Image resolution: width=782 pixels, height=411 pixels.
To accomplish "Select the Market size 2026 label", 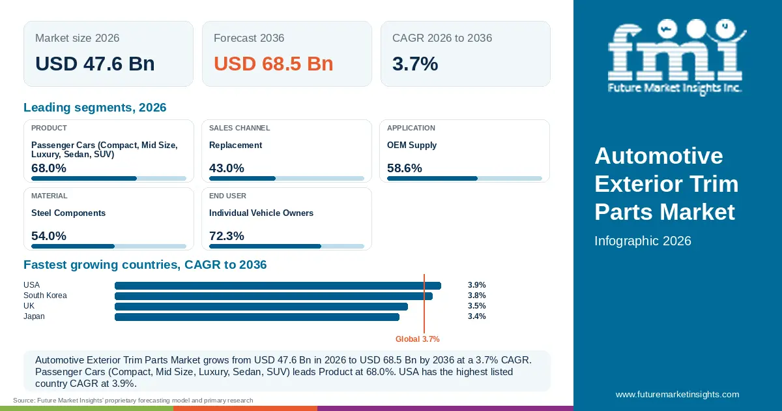I will [x=78, y=38].
